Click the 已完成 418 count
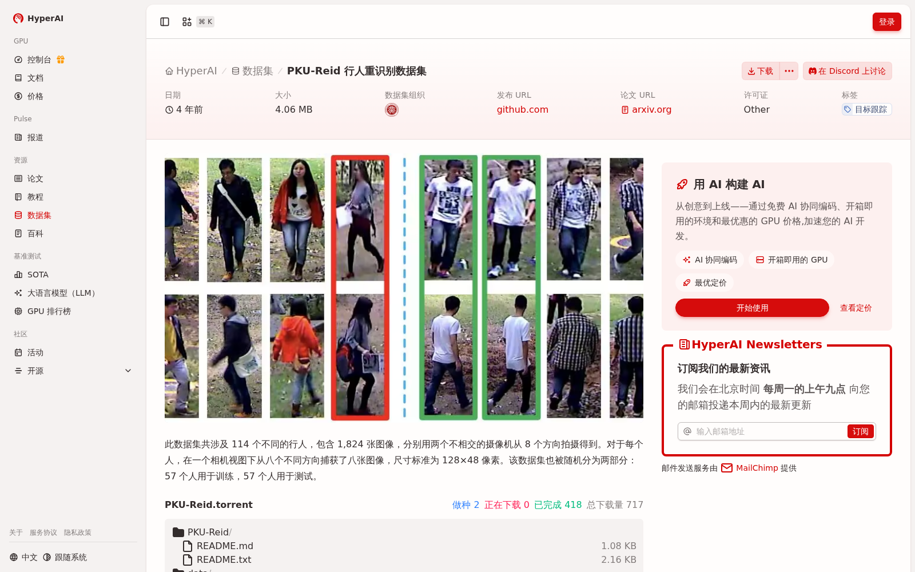This screenshot has height=572, width=915. point(558,505)
